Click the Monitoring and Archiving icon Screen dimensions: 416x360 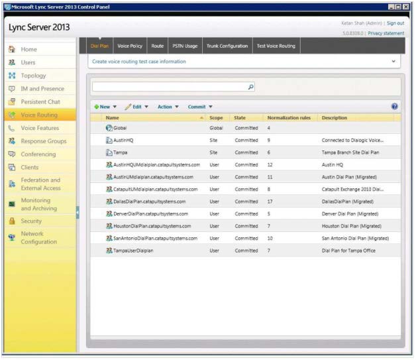coord(12,204)
